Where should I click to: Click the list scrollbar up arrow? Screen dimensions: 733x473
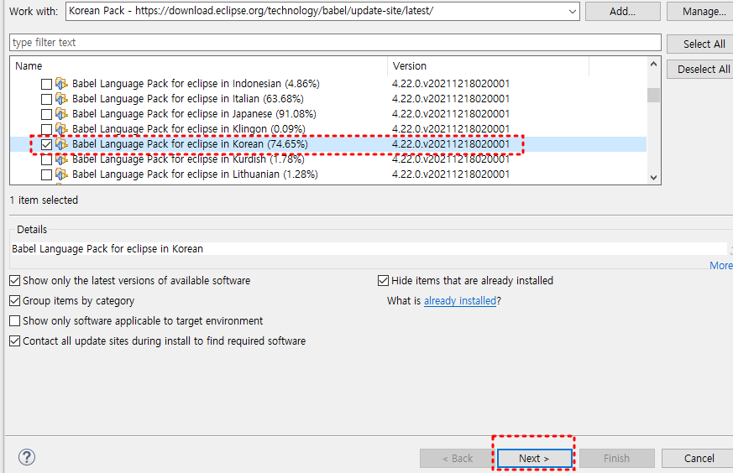(x=653, y=65)
